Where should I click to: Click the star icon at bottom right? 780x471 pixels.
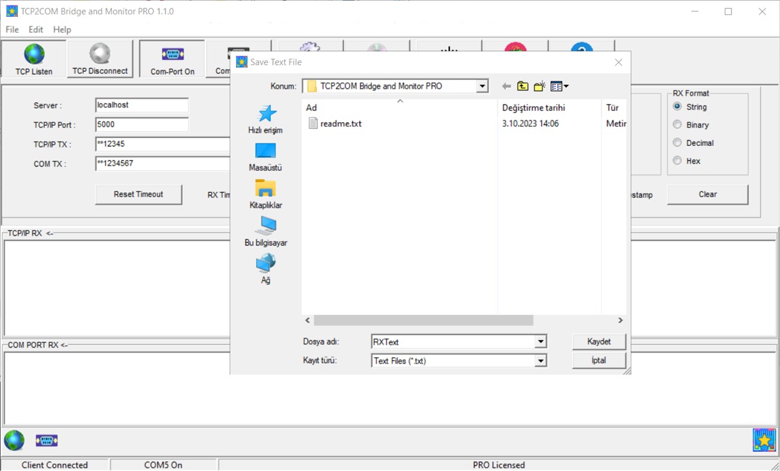(x=763, y=440)
